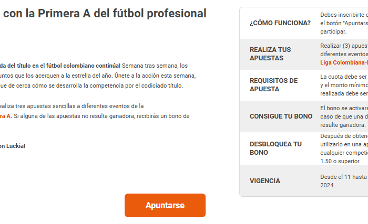This screenshot has height=224, width=368.
Task: Select the DESBLOQUEA TU BONO row label
Action: pyautogui.click(x=275, y=148)
